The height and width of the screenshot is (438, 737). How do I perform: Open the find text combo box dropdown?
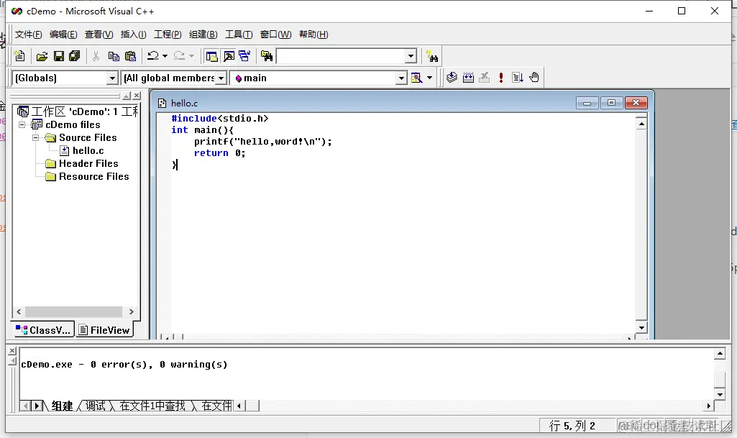(x=411, y=56)
